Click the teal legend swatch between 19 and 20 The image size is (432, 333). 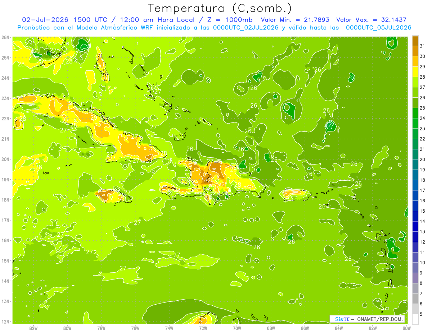(415, 165)
